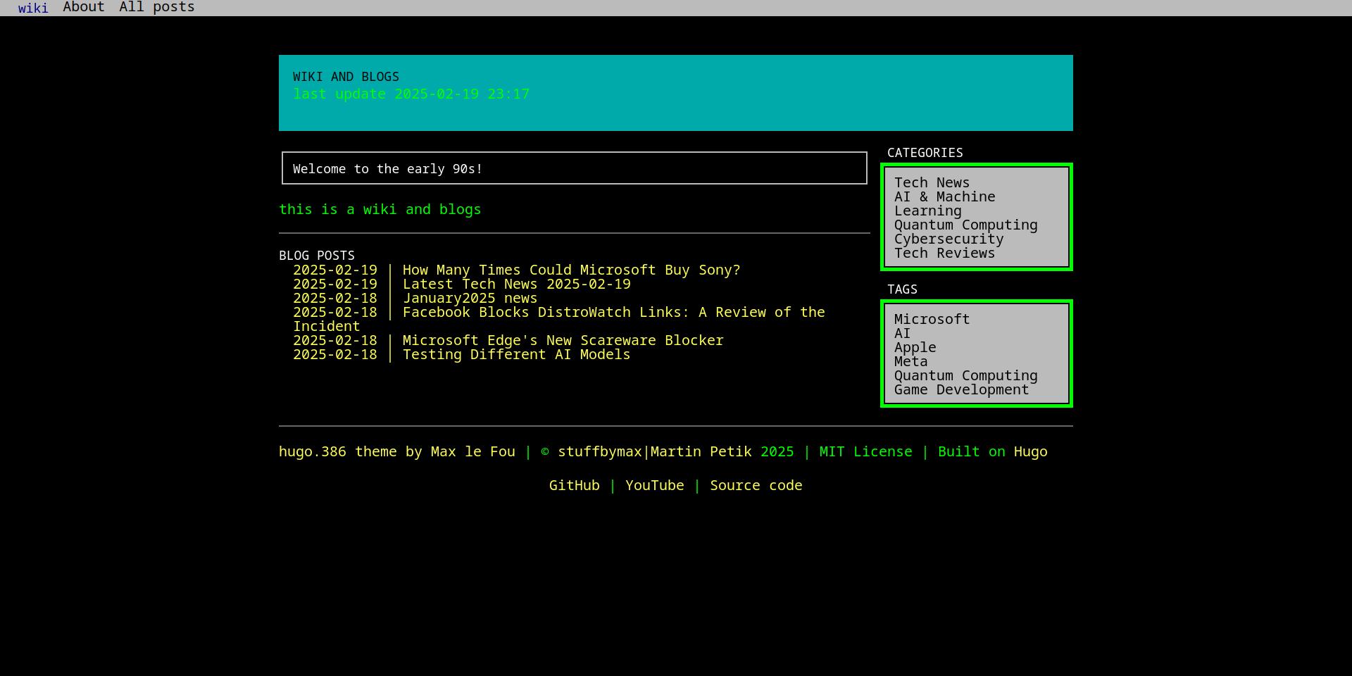Screen dimensions: 1352x676
Task: View 'Testing Different AI Models' post
Action: click(516, 354)
